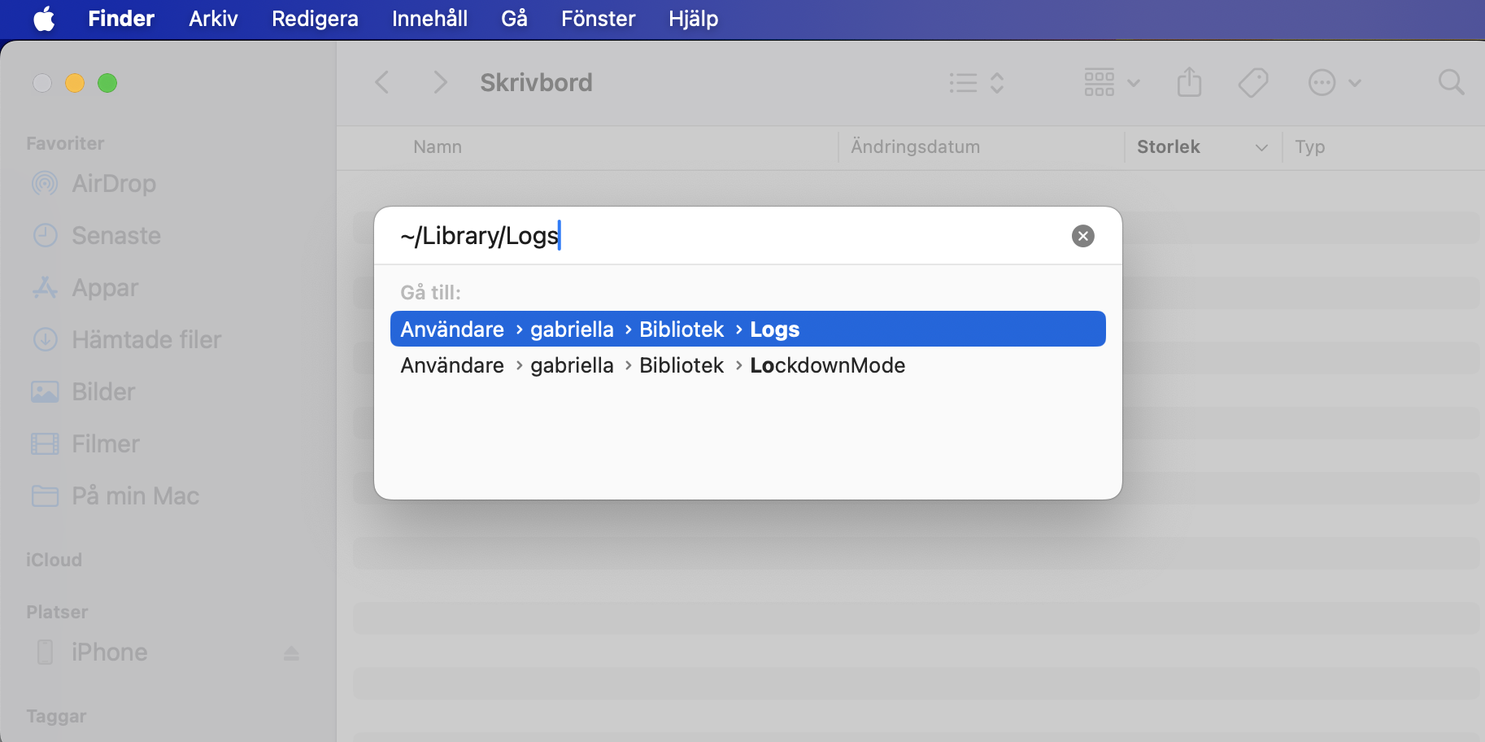Clear the path field with X button
The height and width of the screenshot is (742, 1485).
click(x=1082, y=236)
